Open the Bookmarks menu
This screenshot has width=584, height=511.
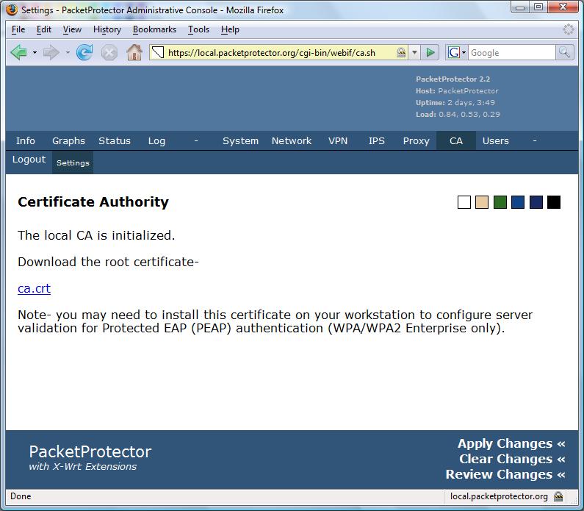pyautogui.click(x=154, y=29)
